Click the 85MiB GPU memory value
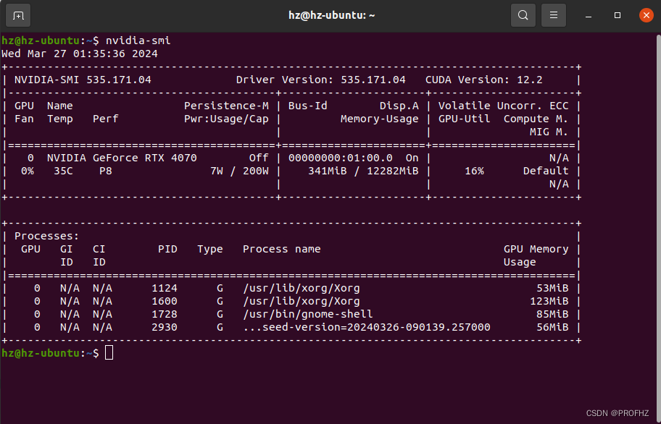 coord(553,315)
